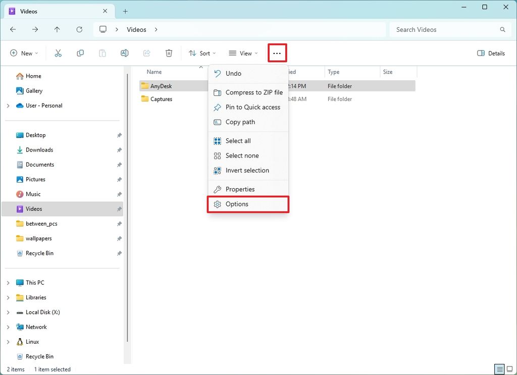Click Videos in the address bar breadcrumb
Image resolution: width=517 pixels, height=375 pixels.
click(136, 29)
